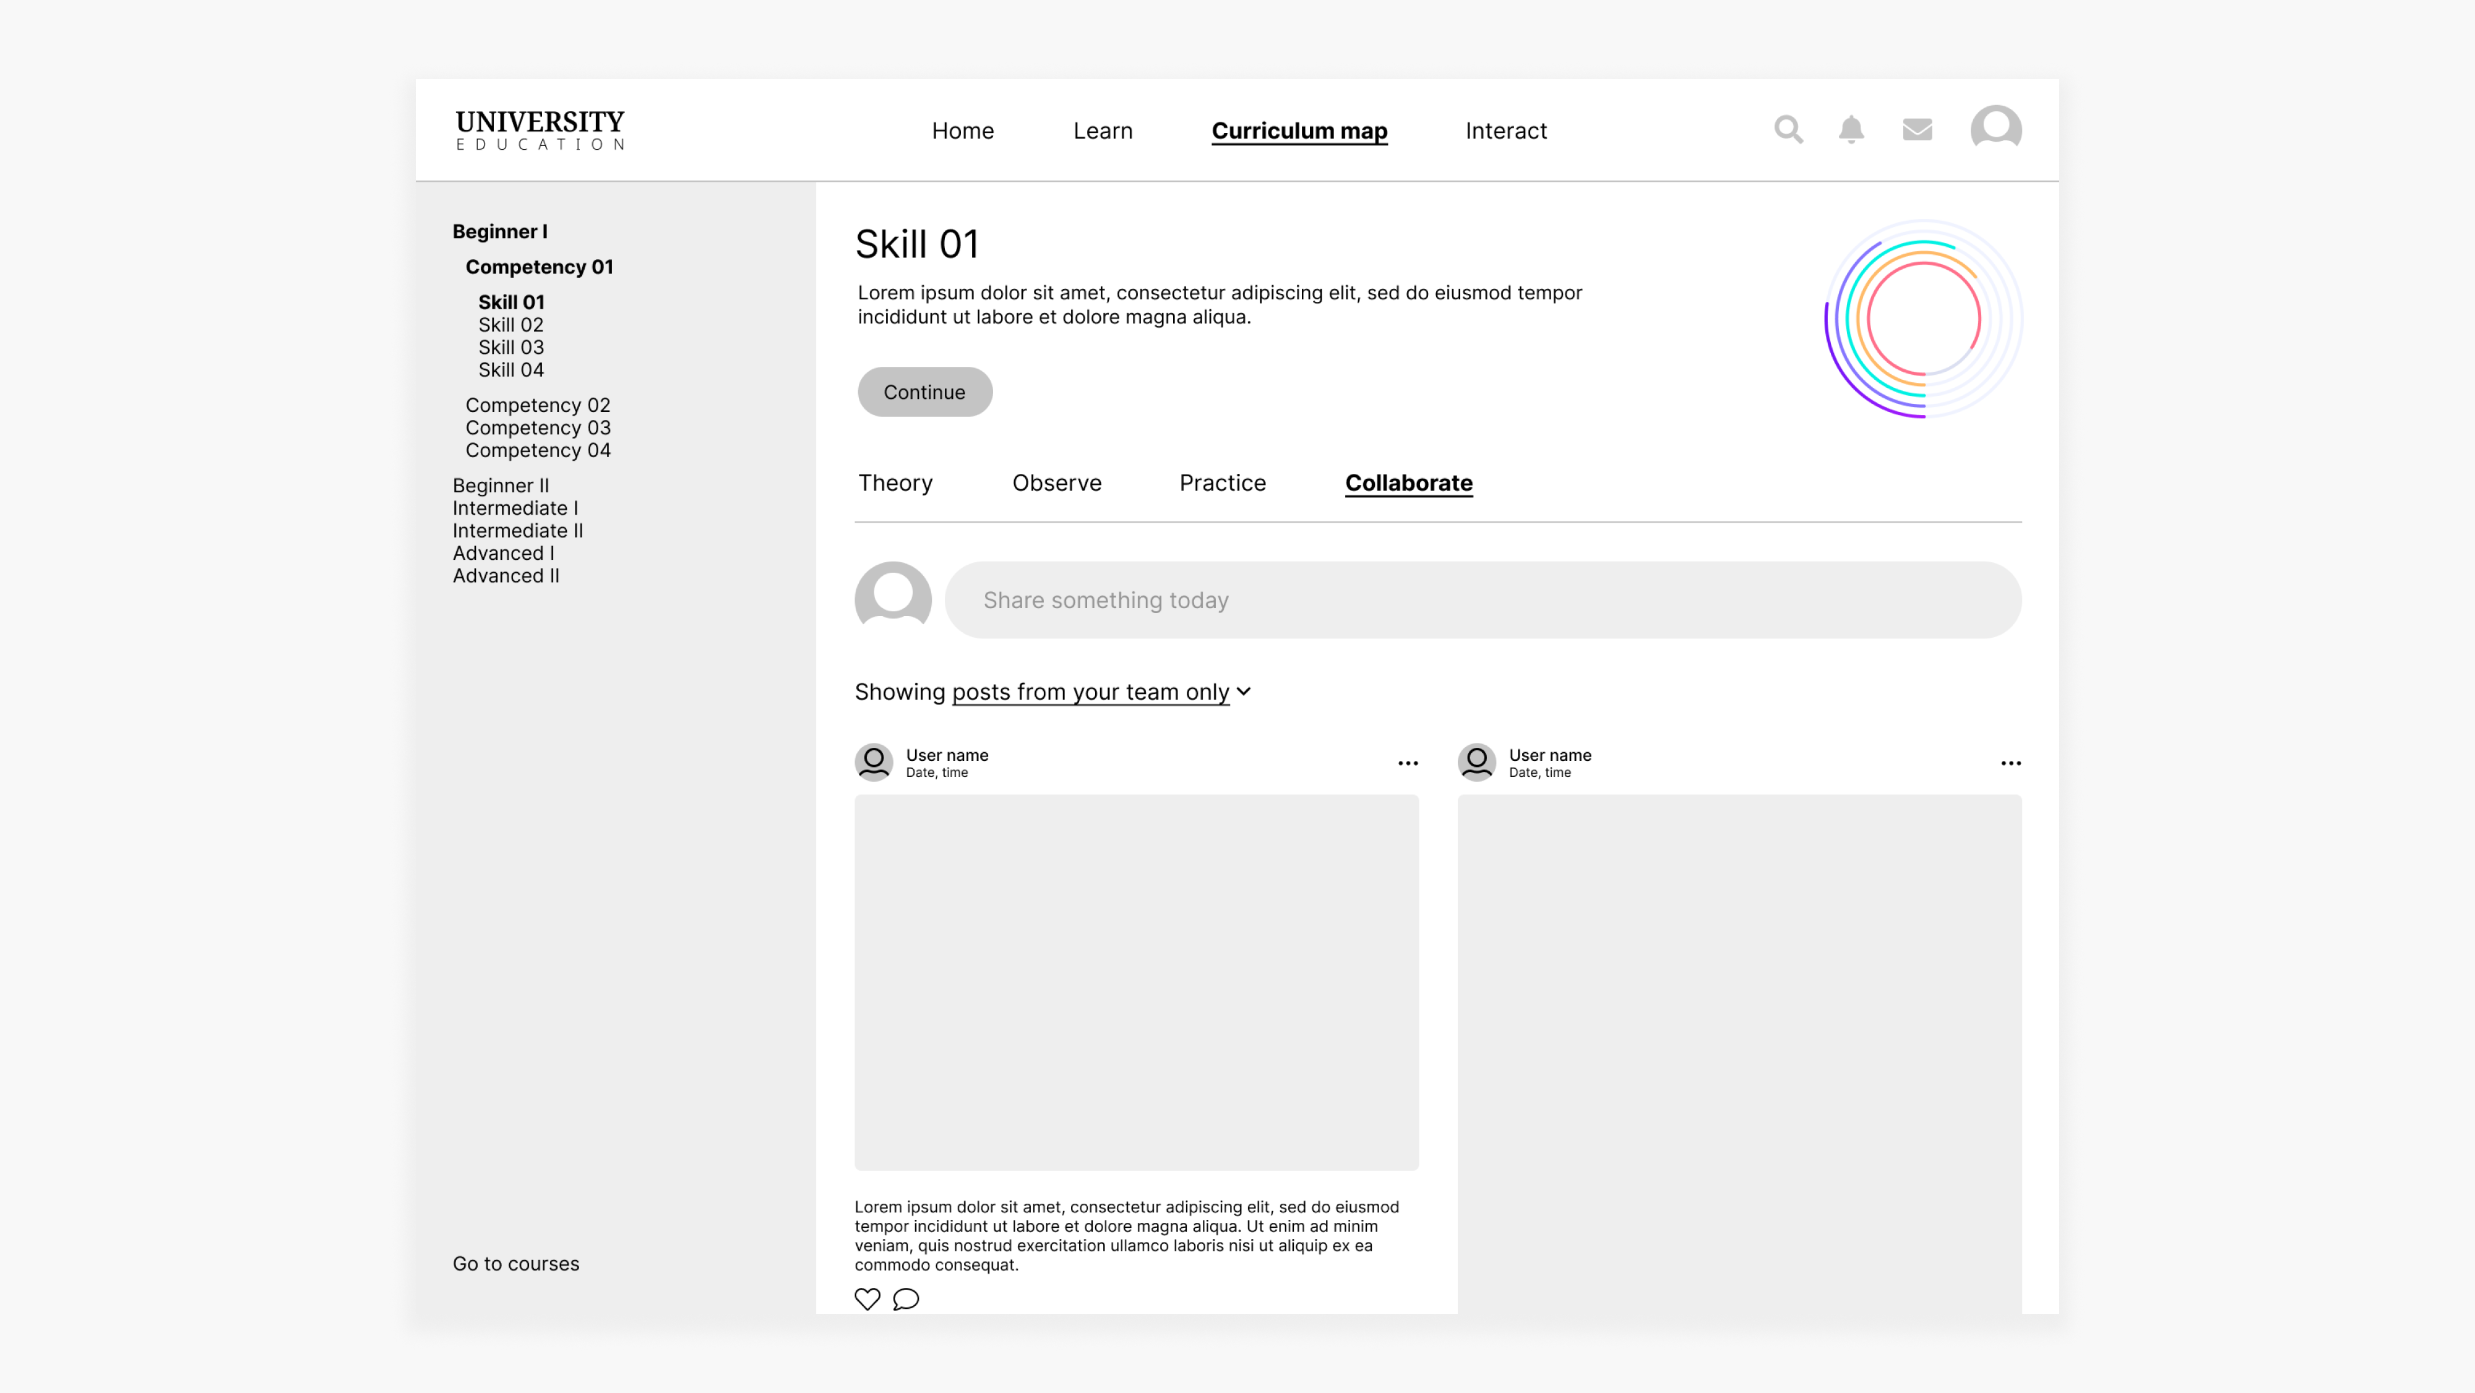Click the Share something today field
The height and width of the screenshot is (1393, 2475).
(x=1483, y=601)
